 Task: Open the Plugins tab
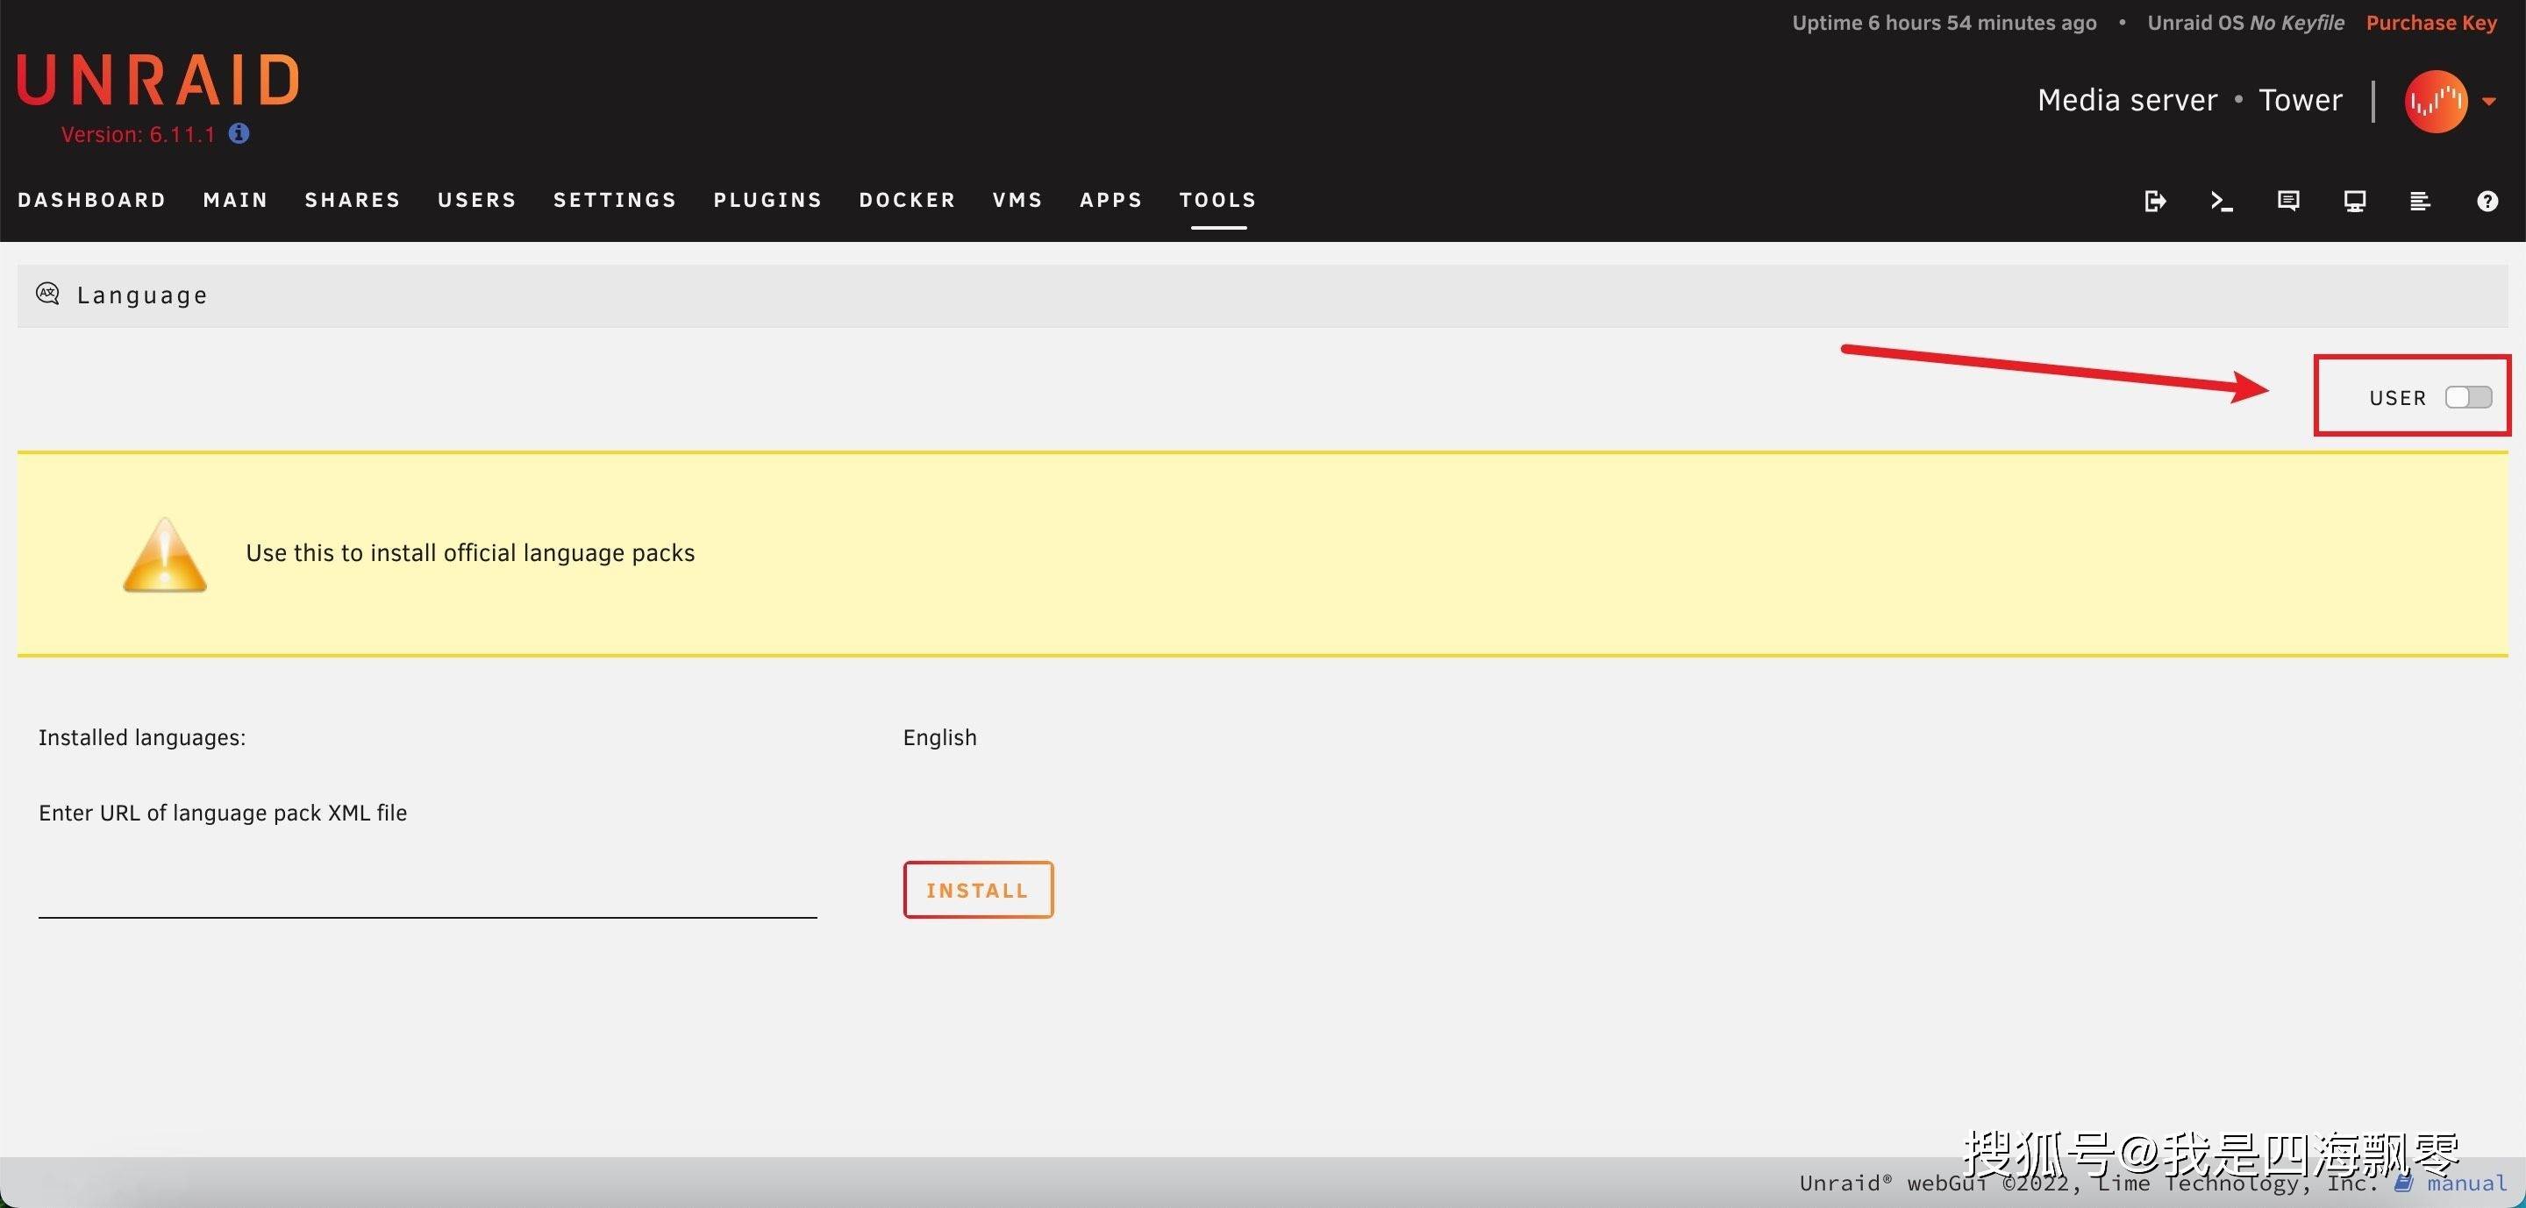[767, 200]
